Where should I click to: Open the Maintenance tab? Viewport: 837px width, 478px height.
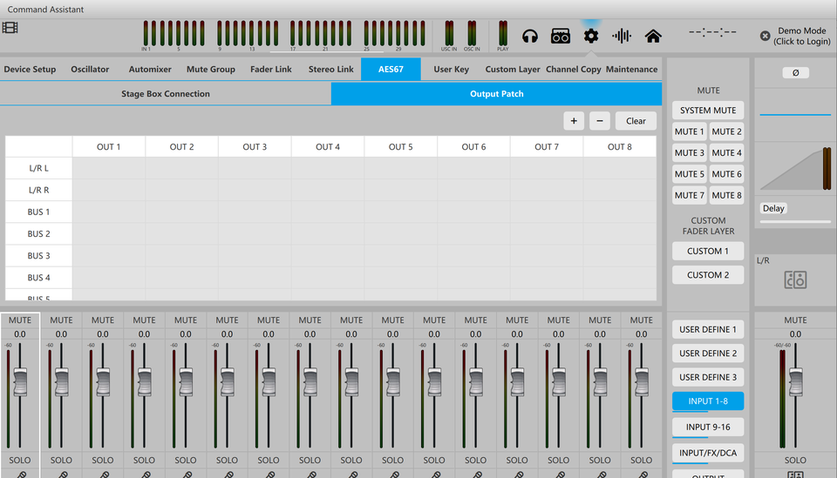point(631,70)
